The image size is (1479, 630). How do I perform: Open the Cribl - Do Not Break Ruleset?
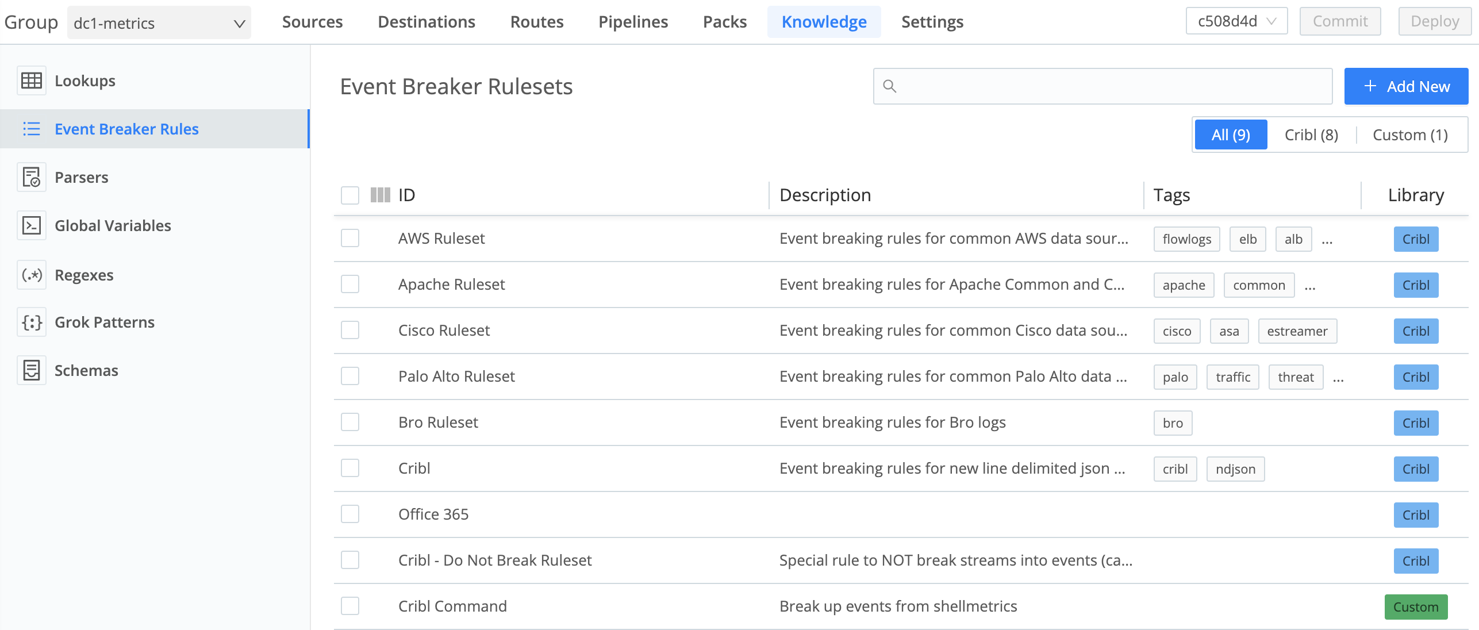[x=495, y=560]
